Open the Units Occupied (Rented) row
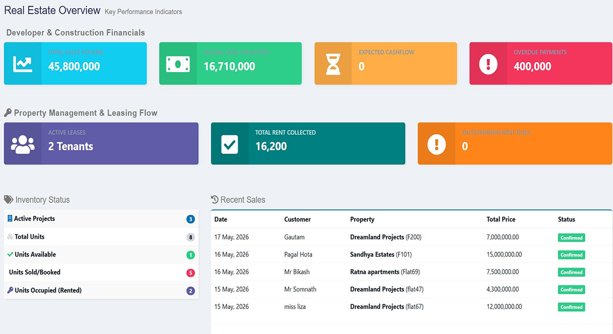This screenshot has height=334, width=613. [x=101, y=290]
